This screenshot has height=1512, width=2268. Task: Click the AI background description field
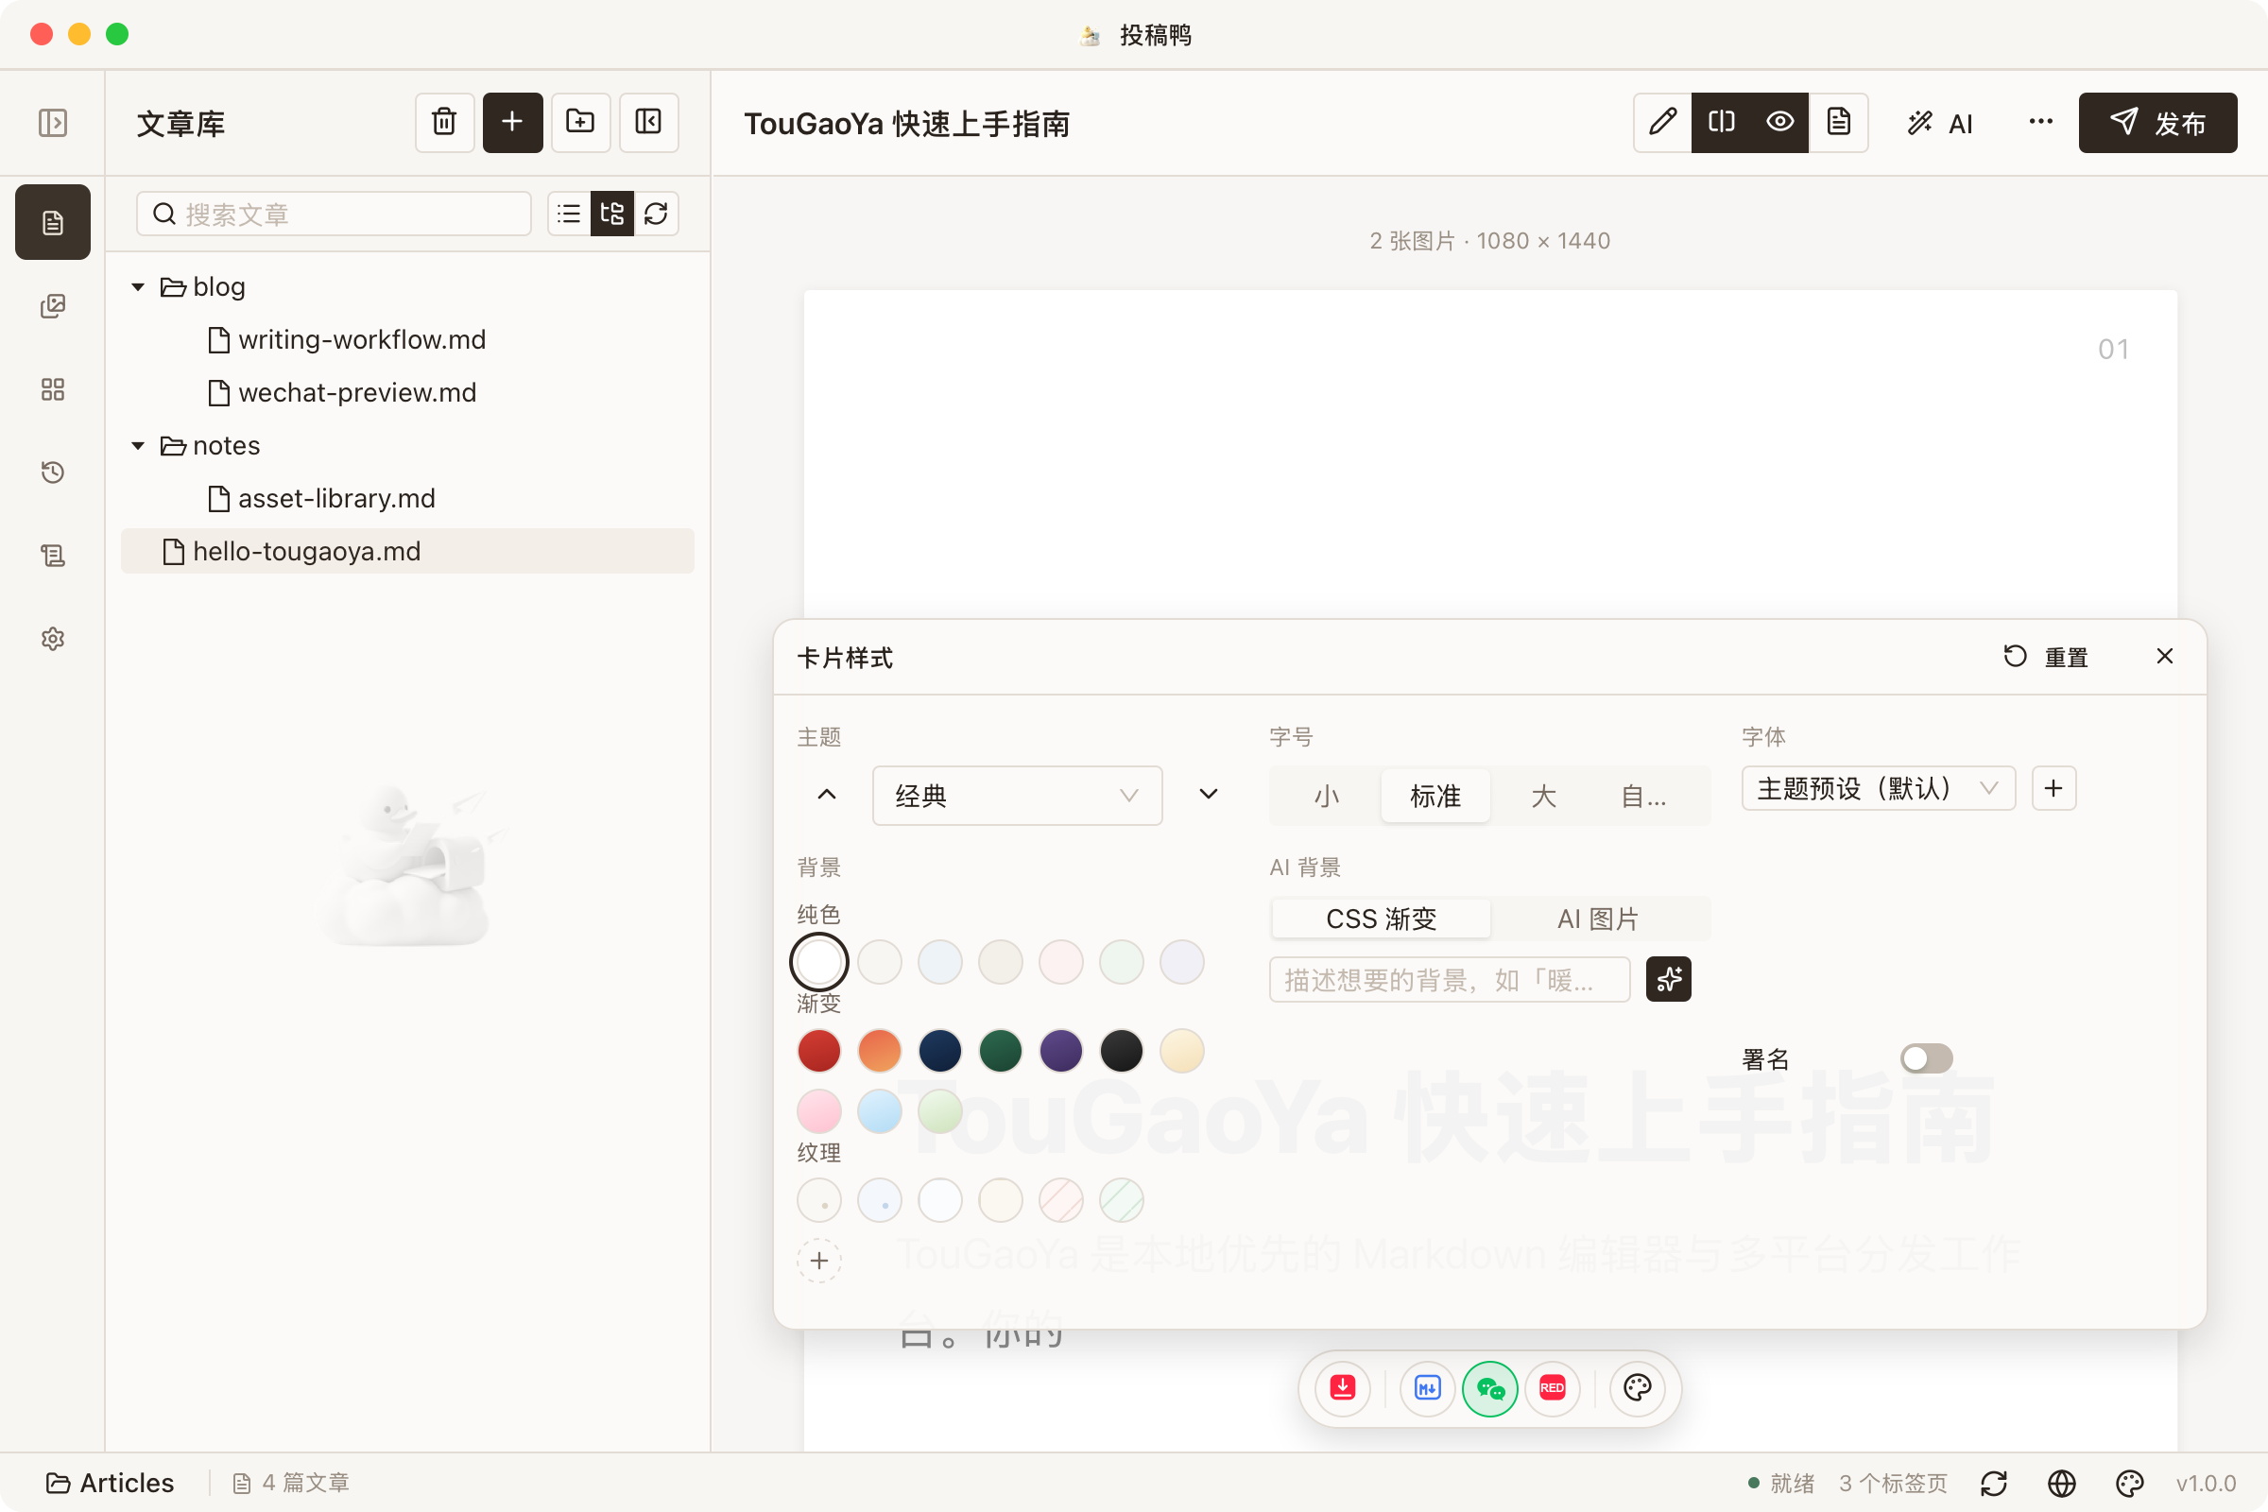[1450, 979]
